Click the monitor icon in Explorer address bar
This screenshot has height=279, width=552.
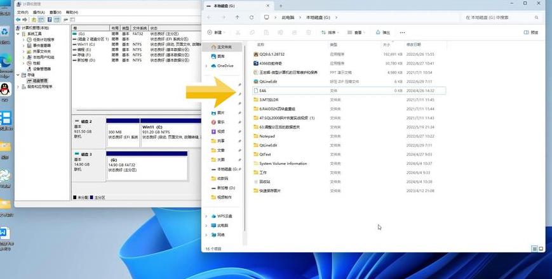pyautogui.click(x=267, y=17)
